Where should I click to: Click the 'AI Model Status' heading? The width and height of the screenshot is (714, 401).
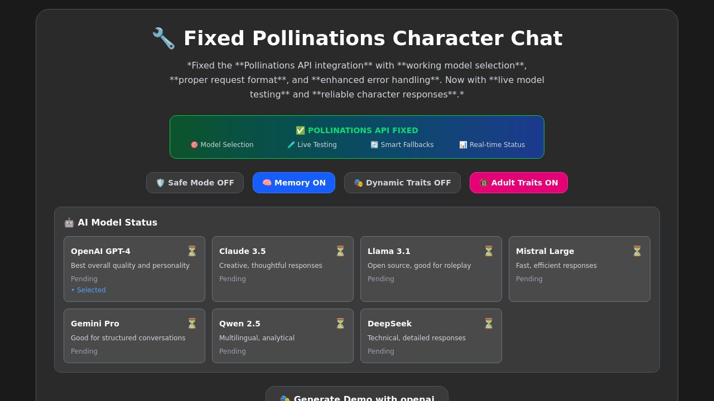click(118, 223)
